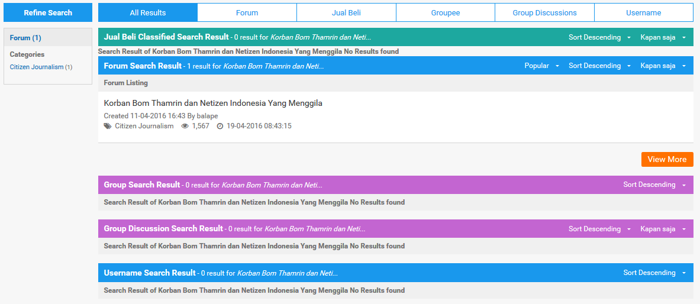Open the Username tab
The width and height of the screenshot is (700, 304).
pyautogui.click(x=644, y=12)
